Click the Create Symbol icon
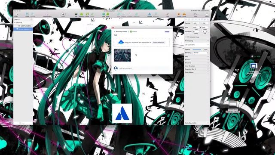 coord(47,14)
